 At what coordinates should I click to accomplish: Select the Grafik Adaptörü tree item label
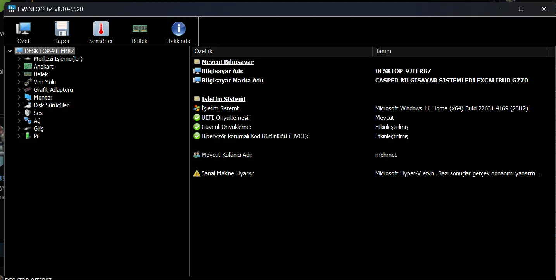53,90
